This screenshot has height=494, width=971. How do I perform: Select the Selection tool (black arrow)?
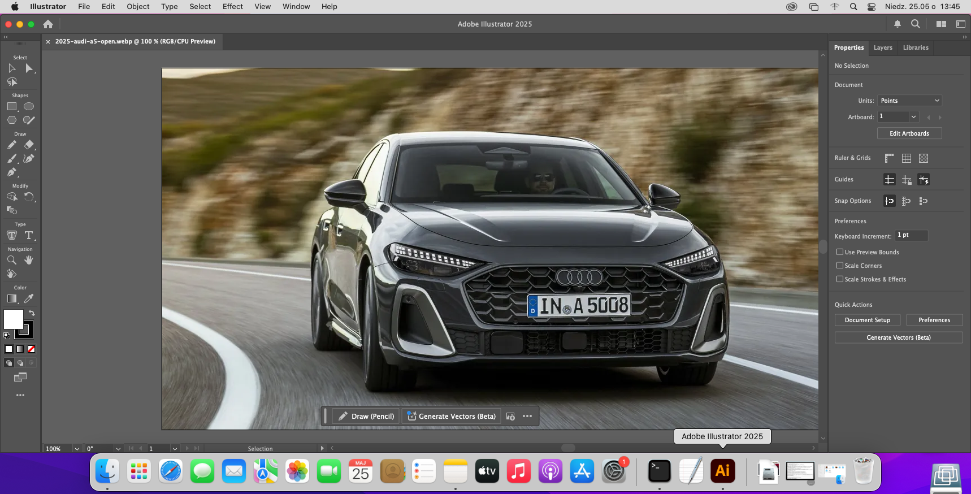click(12, 68)
